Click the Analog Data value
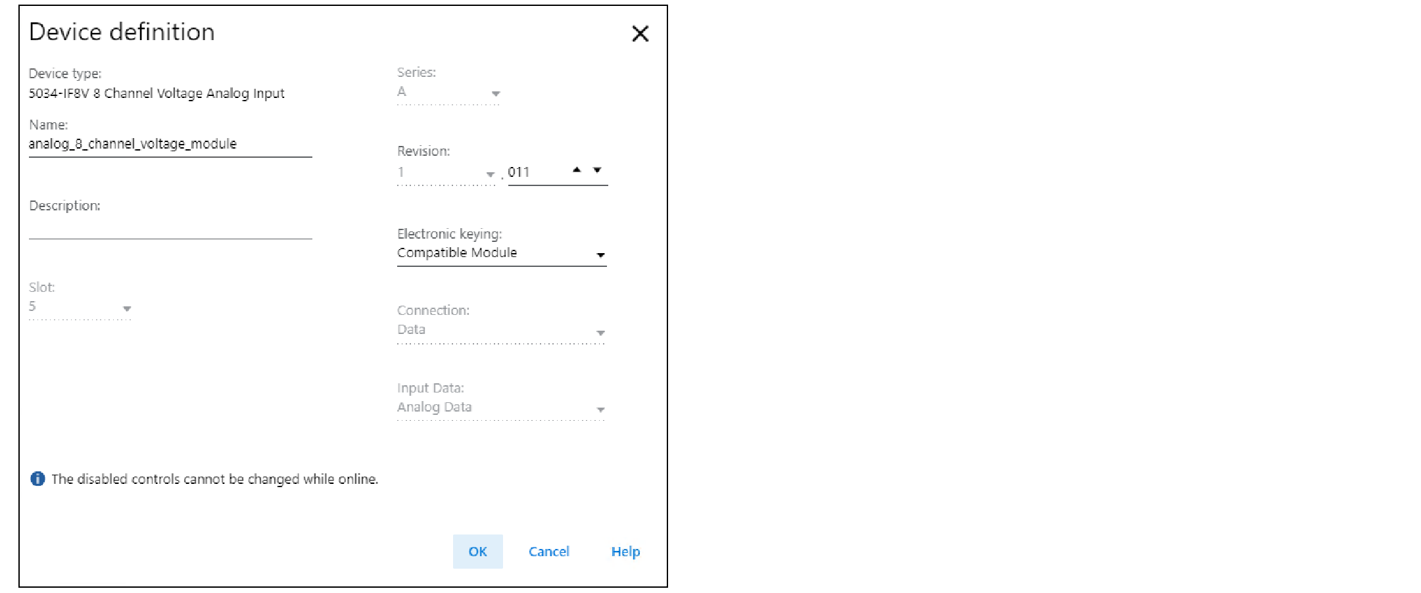Screen dimensions: 1421x593 pos(434,407)
